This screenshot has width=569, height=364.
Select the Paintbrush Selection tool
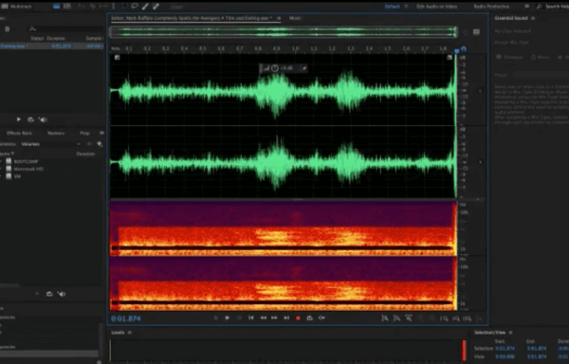tap(145, 7)
